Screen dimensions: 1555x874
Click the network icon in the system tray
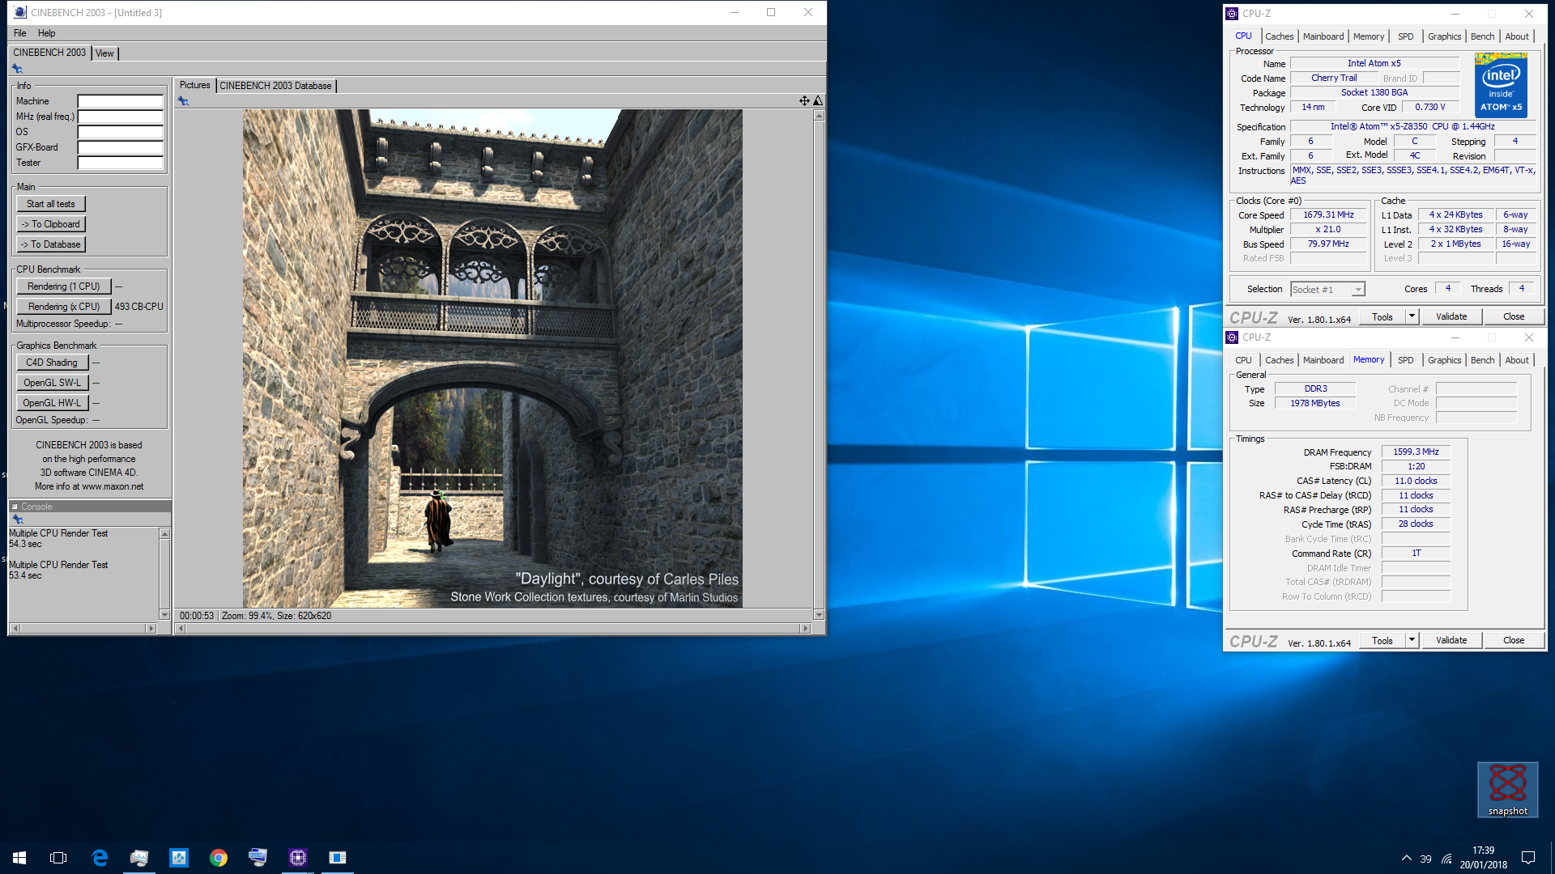[x=1446, y=859]
